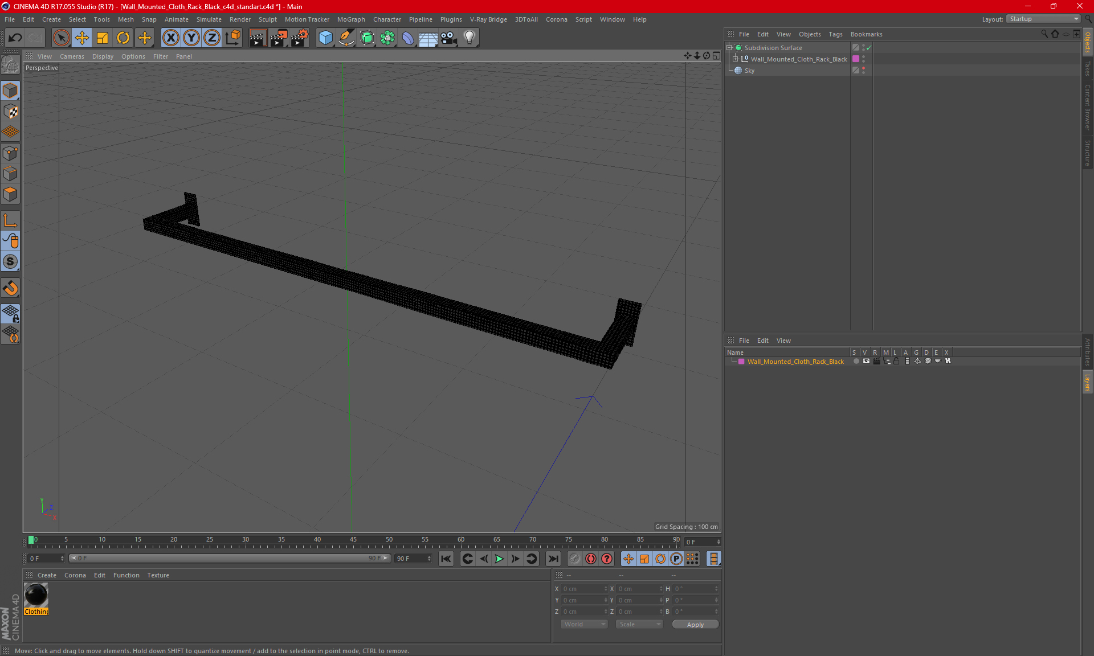
Task: Switch to Texture mode
Action: point(10,111)
